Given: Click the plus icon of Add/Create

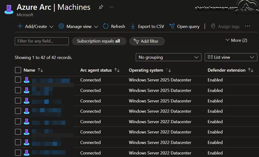Looking at the screenshot, I should pyautogui.click(x=20, y=26).
